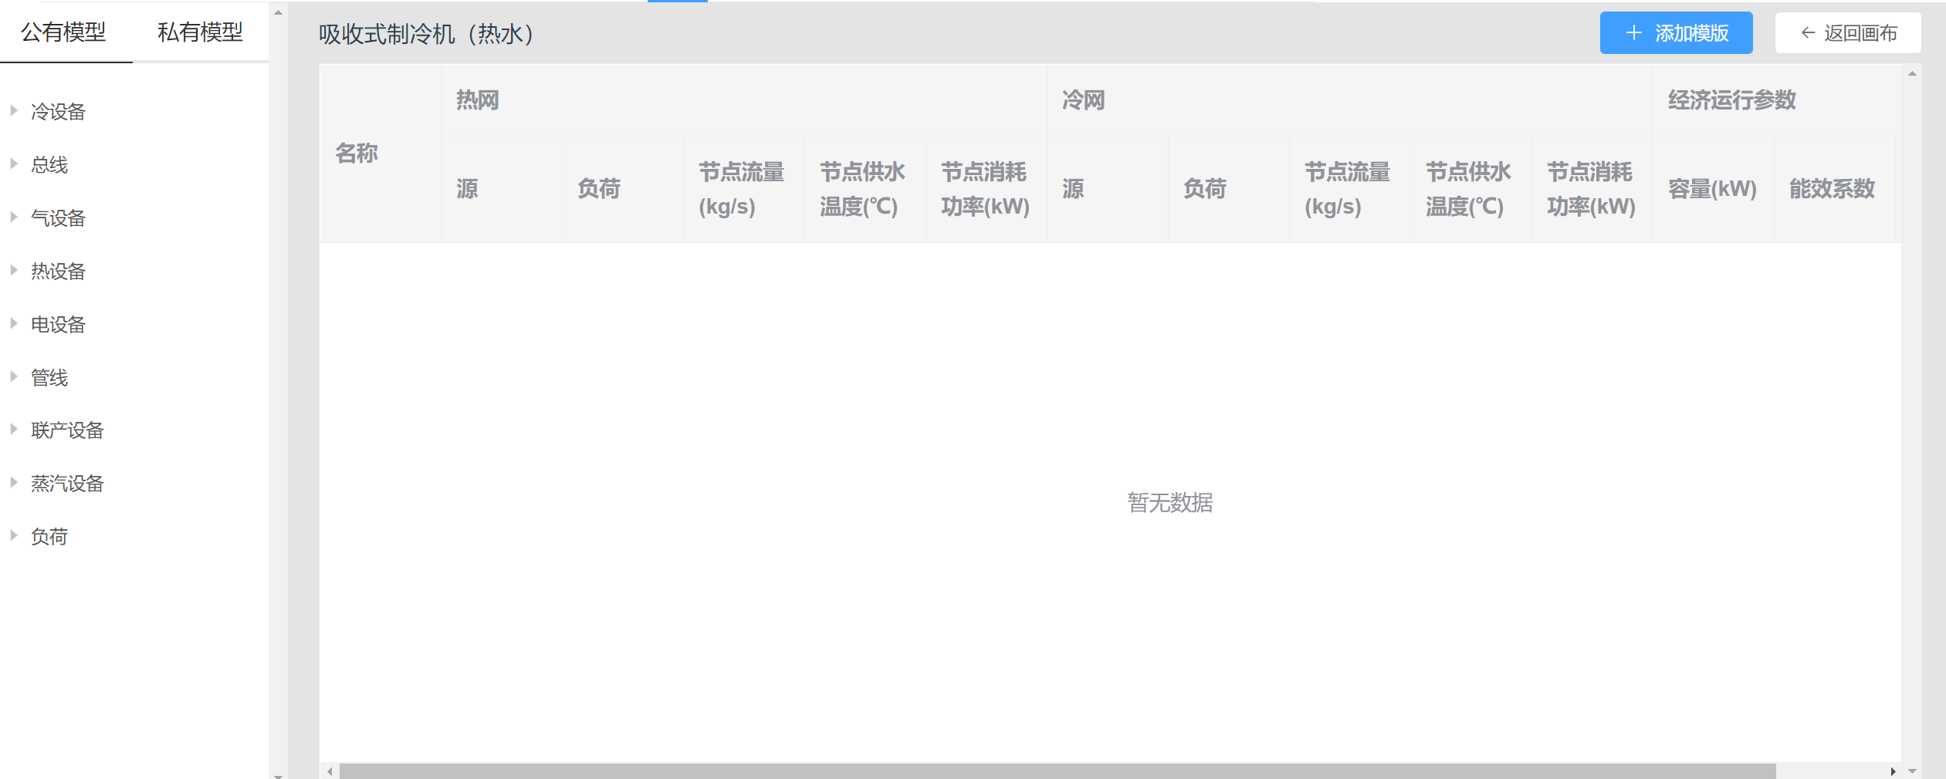Expand the 冷设备 tree arrow
The image size is (1946, 779).
(x=14, y=111)
